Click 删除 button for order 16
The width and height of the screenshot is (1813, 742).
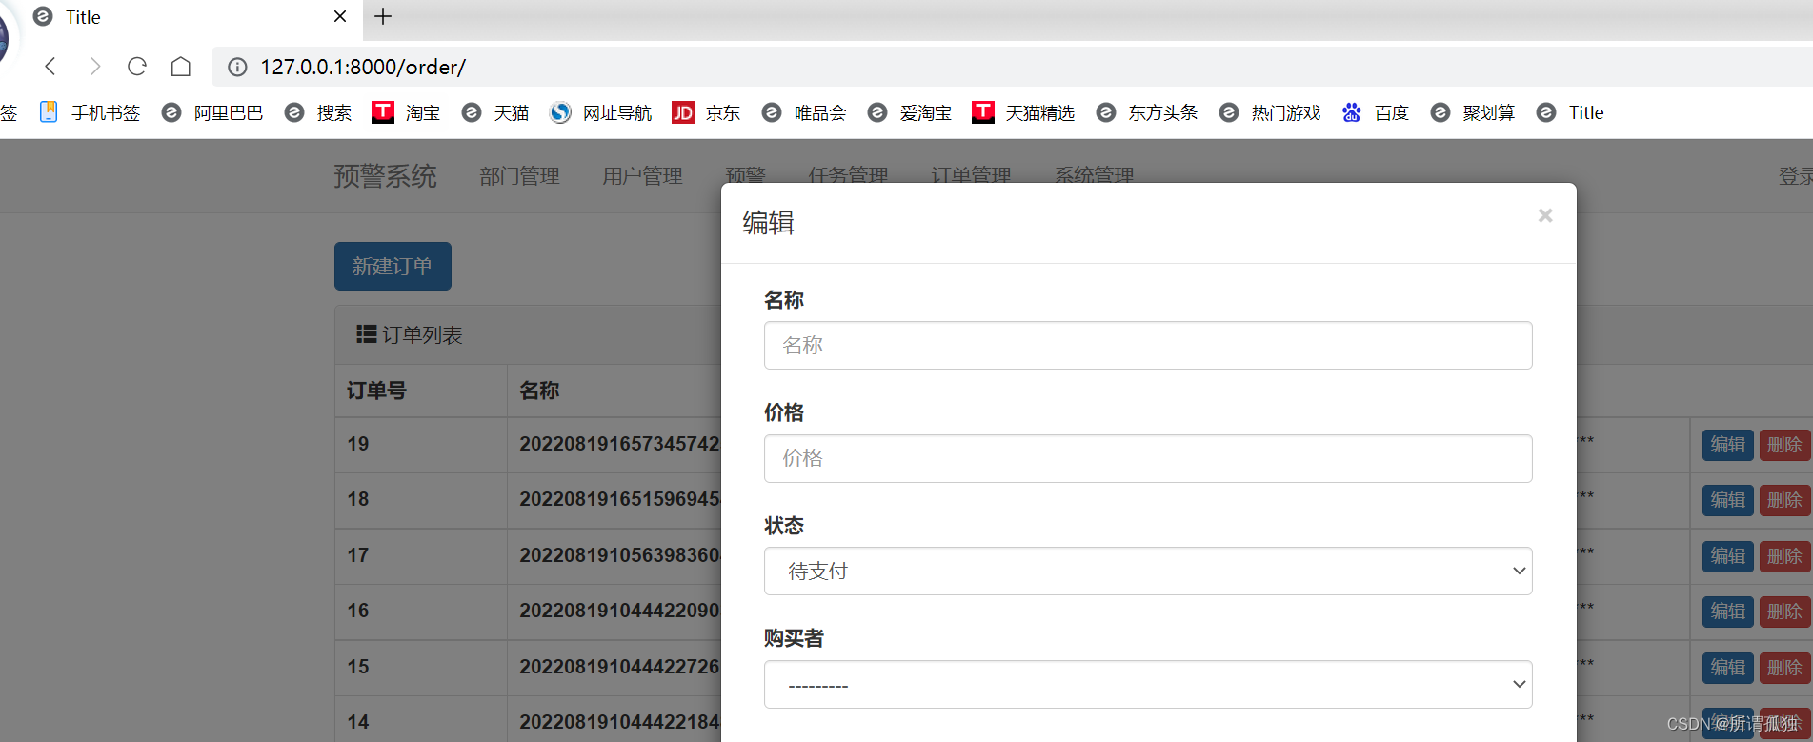pos(1784,612)
